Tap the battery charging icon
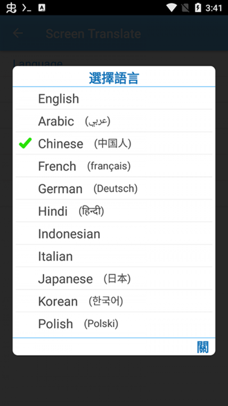The width and height of the screenshot is (228, 406). point(198,8)
